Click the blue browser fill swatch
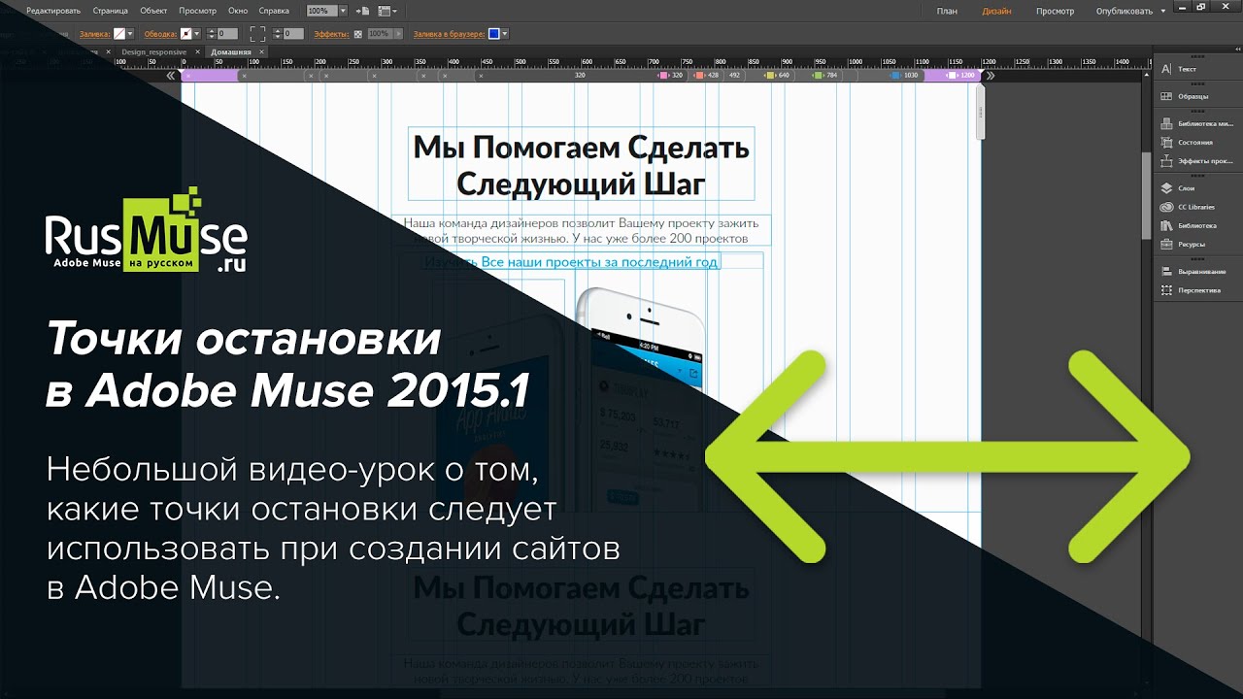Image resolution: width=1243 pixels, height=699 pixels. tap(493, 34)
